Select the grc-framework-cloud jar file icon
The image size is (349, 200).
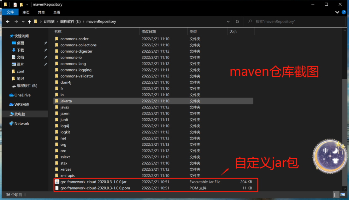coord(57,182)
